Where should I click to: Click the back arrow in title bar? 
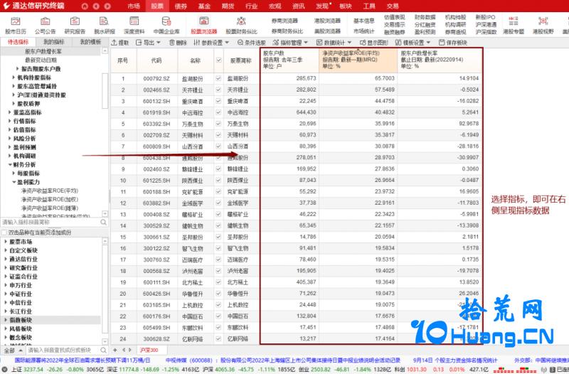(96, 6)
